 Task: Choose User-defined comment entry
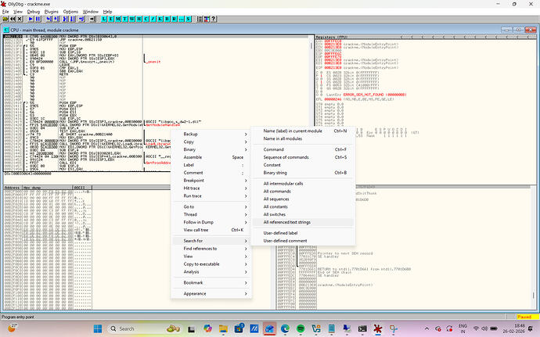click(303, 241)
